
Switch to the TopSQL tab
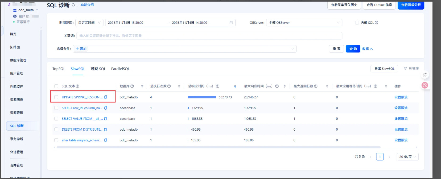(59, 69)
